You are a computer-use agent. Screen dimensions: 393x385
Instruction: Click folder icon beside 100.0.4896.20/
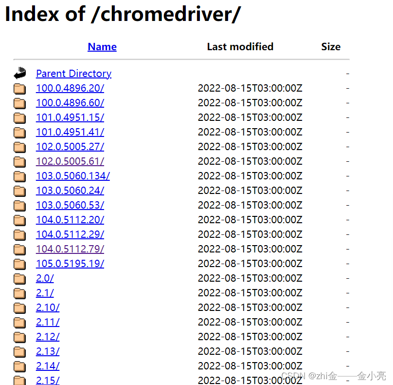point(19,88)
